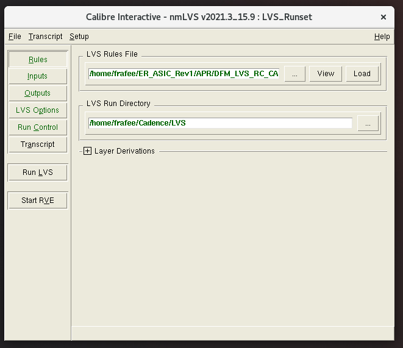Click the Start RVE button
The height and width of the screenshot is (348, 403).
click(x=38, y=201)
